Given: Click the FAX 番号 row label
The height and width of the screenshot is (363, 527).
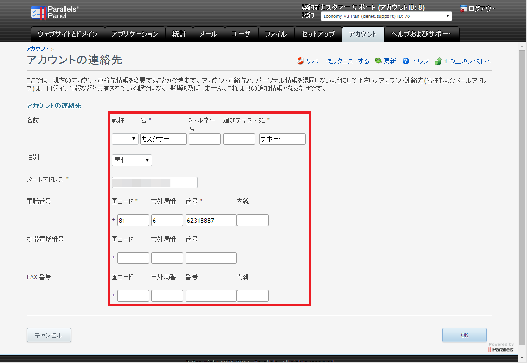Looking at the screenshot, I should pos(39,277).
